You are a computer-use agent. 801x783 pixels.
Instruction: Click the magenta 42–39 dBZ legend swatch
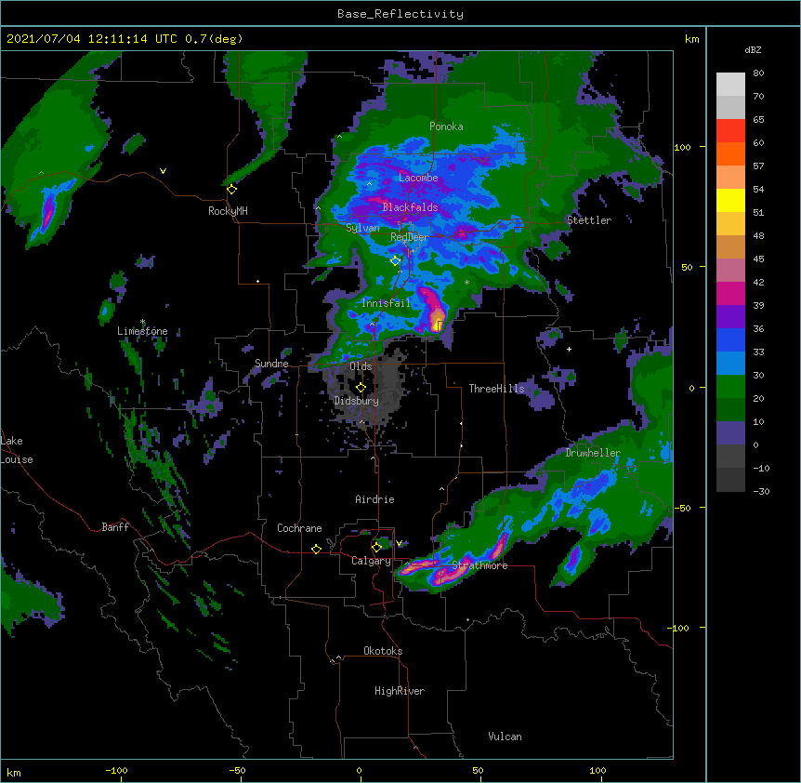pyautogui.click(x=730, y=293)
